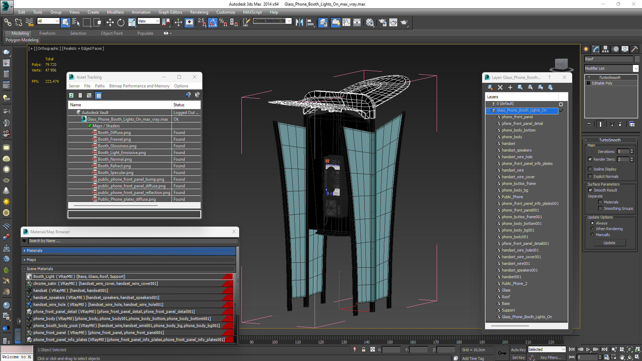Click Create New Layer icon
Image resolution: width=642 pixels, height=361 pixels.
click(x=490, y=87)
